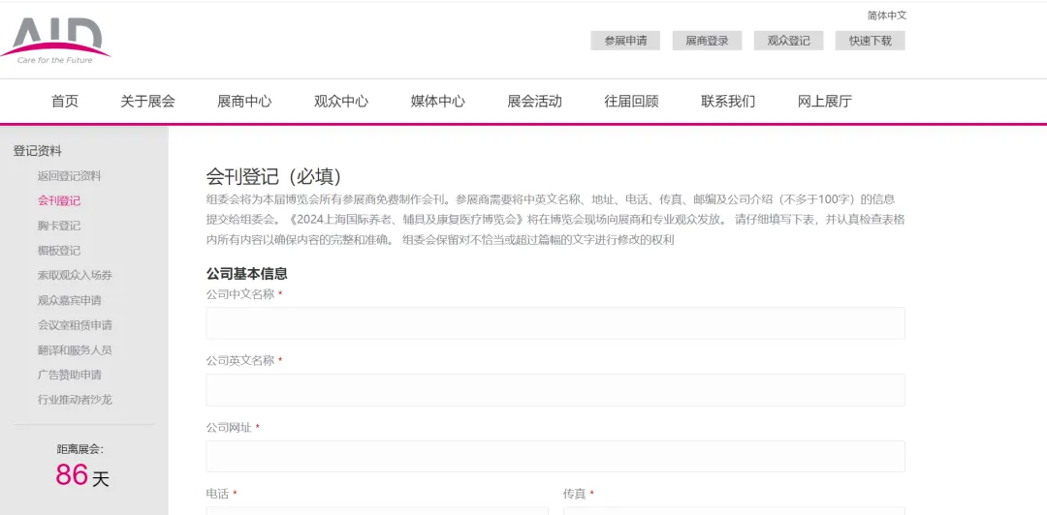Open 观众中心 menu
1047x515 pixels.
tap(341, 102)
